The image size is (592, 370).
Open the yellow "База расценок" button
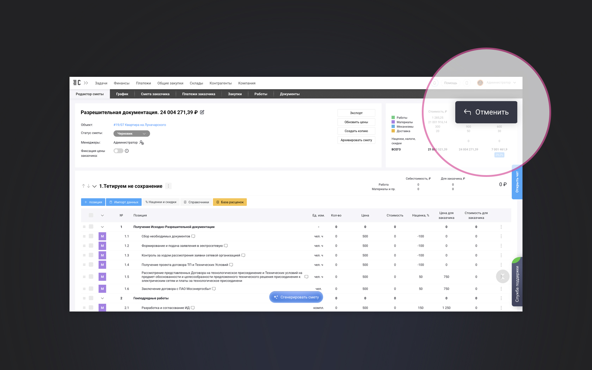230,202
